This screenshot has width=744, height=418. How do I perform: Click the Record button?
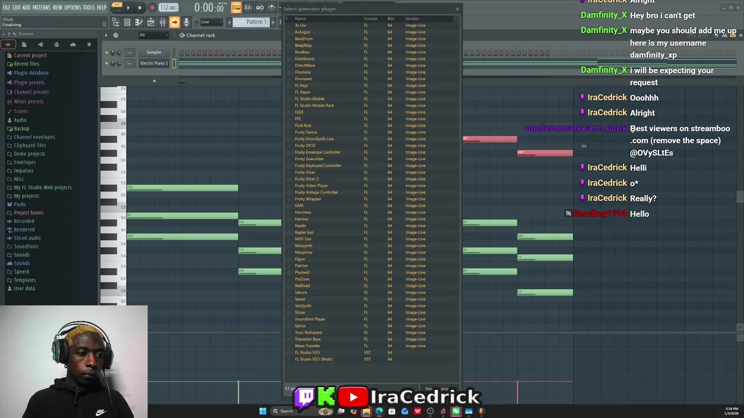152,8
